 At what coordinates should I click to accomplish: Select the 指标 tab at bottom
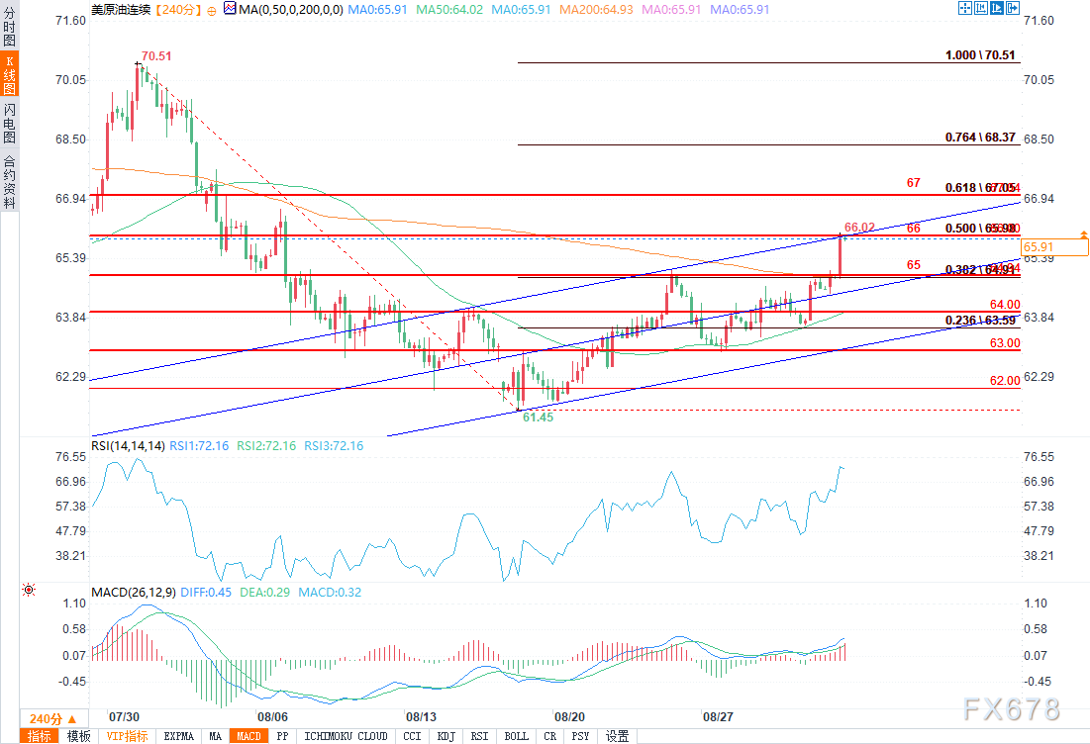click(39, 736)
